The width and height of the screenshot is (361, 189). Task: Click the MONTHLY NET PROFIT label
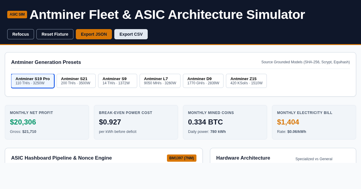coord(32,113)
